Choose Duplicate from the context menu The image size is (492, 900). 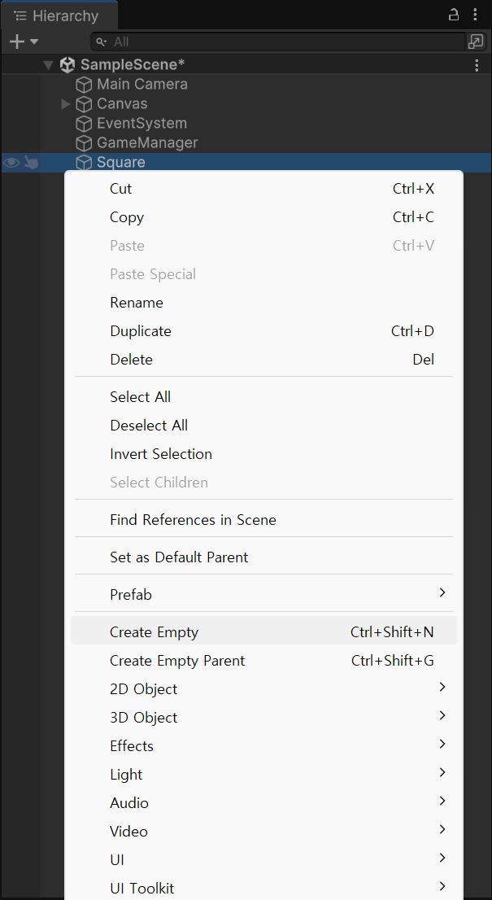tap(263, 331)
